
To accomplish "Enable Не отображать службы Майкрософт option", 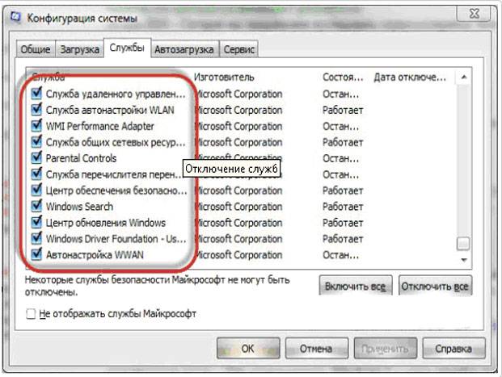I will pos(31,313).
